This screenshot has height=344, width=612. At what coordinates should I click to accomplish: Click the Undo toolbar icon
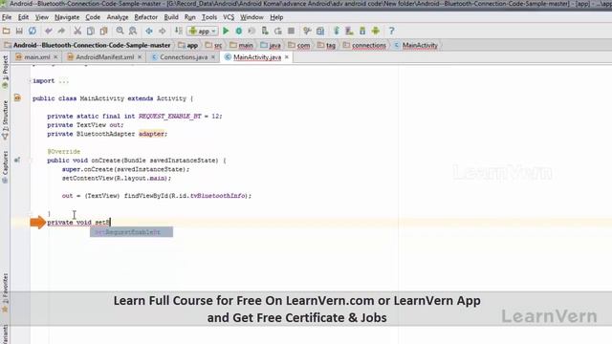point(49,31)
